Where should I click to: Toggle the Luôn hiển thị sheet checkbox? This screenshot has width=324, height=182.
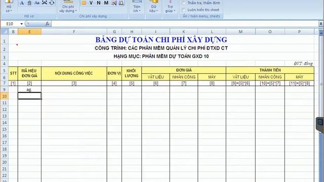(184, 10)
